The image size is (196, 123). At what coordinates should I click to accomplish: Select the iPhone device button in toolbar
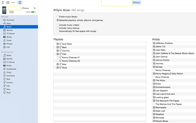(x=20, y=2)
